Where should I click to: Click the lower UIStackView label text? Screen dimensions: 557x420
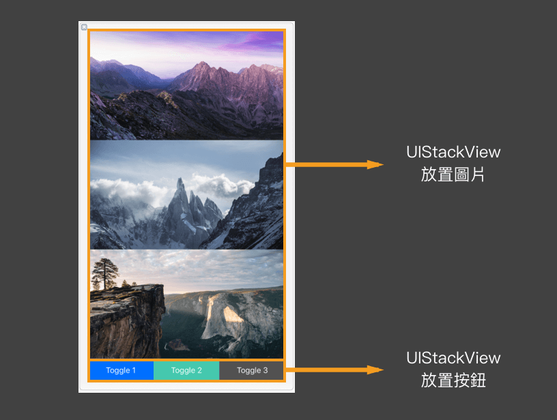click(x=453, y=358)
